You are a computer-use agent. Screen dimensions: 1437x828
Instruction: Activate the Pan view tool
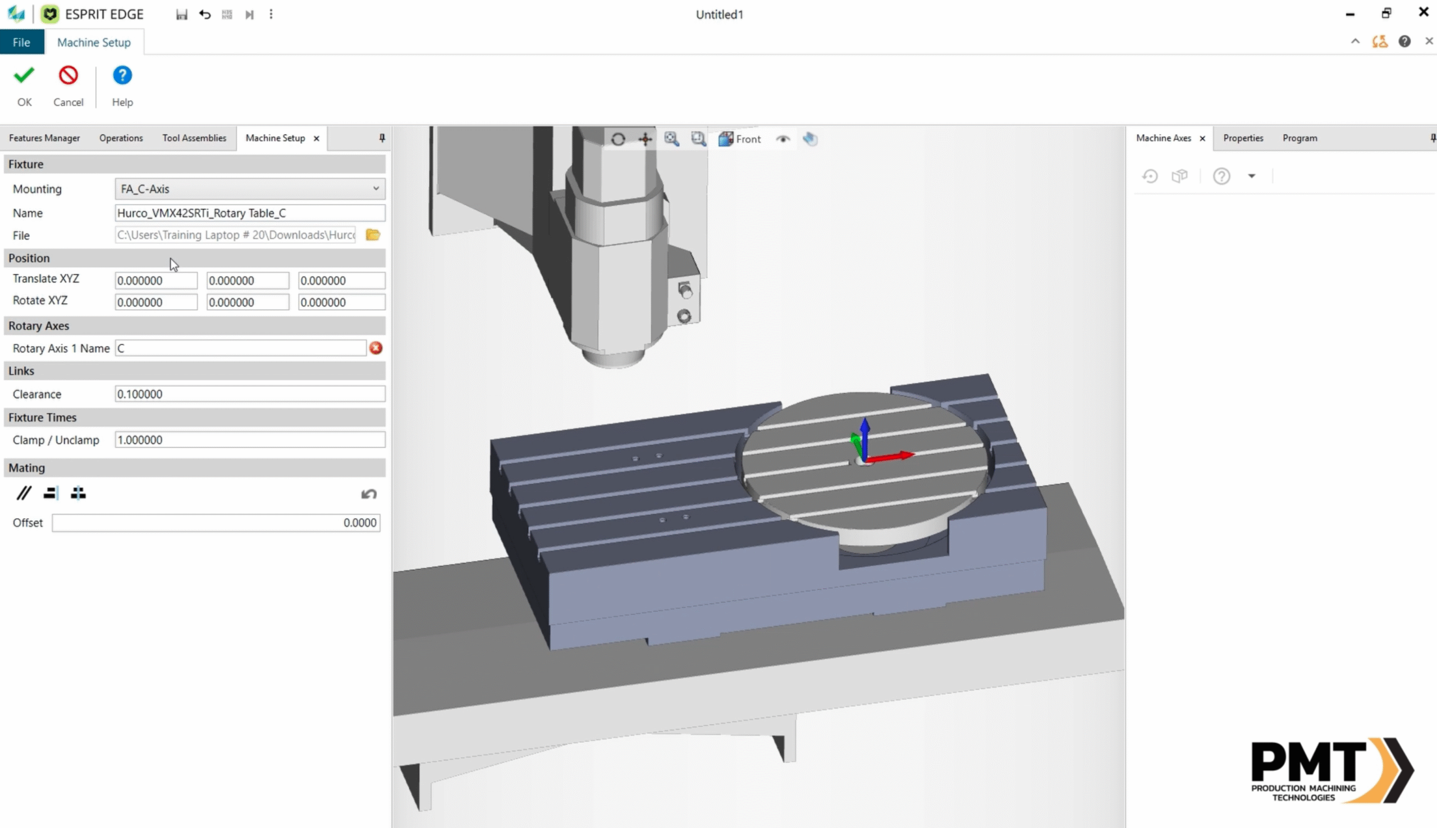click(645, 139)
